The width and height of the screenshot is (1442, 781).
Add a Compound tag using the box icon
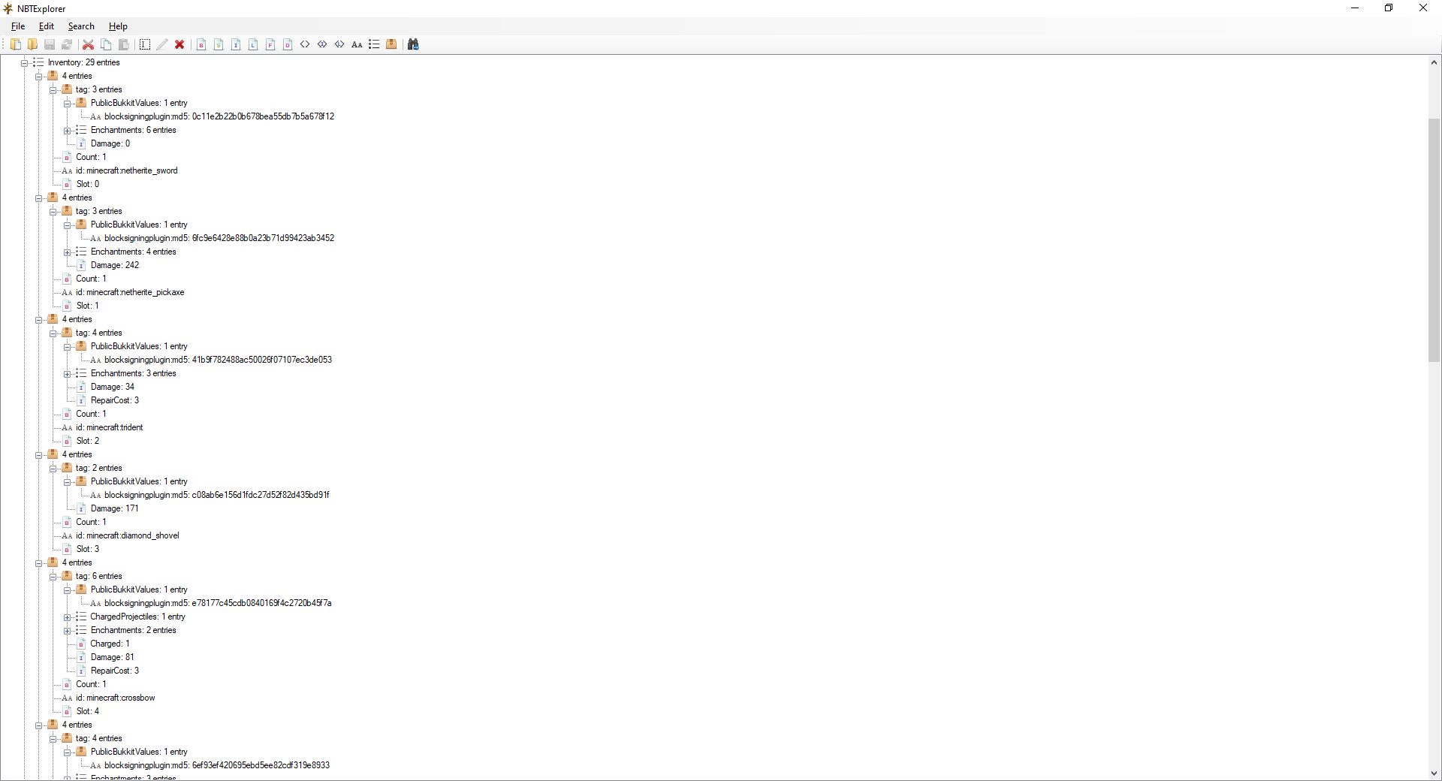(x=391, y=44)
